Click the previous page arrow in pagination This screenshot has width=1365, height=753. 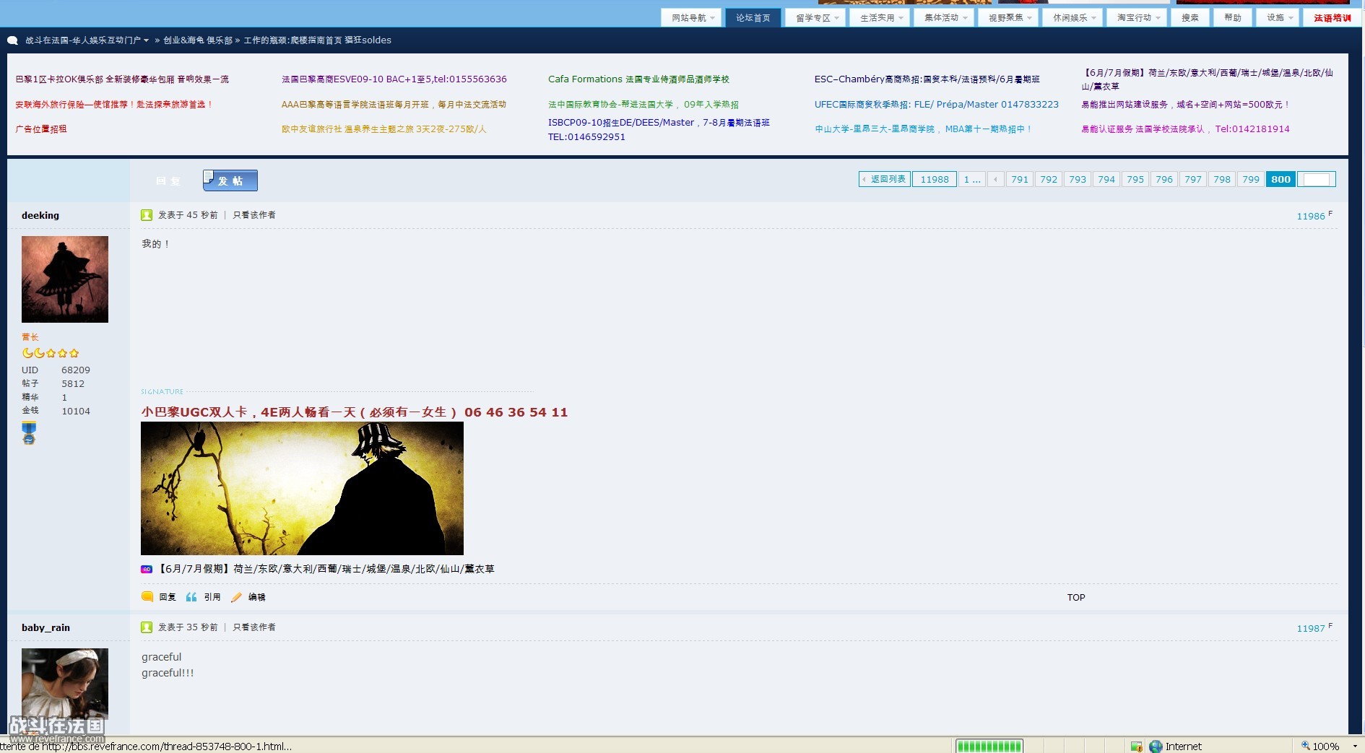point(996,179)
